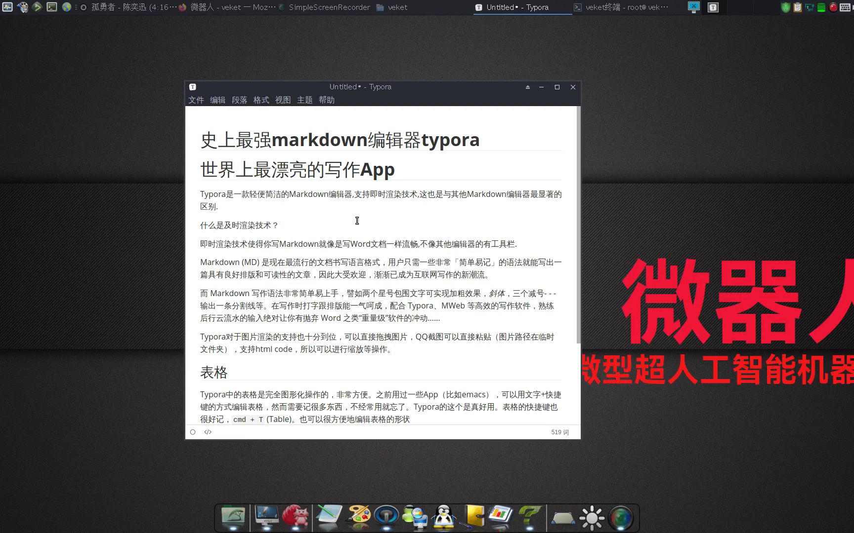Image resolution: width=854 pixels, height=533 pixels.
Task: Shade the Typora window with the up-arrow button
Action: [x=528, y=87]
